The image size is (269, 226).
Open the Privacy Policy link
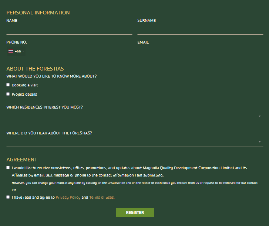coord(68,198)
